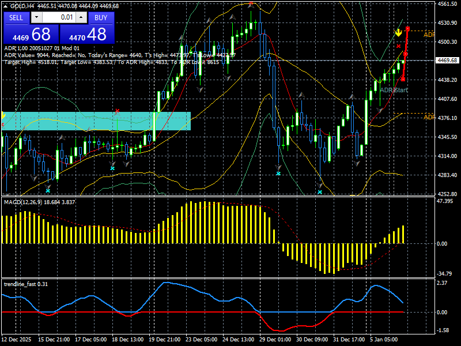Click the SELL button

(16, 18)
